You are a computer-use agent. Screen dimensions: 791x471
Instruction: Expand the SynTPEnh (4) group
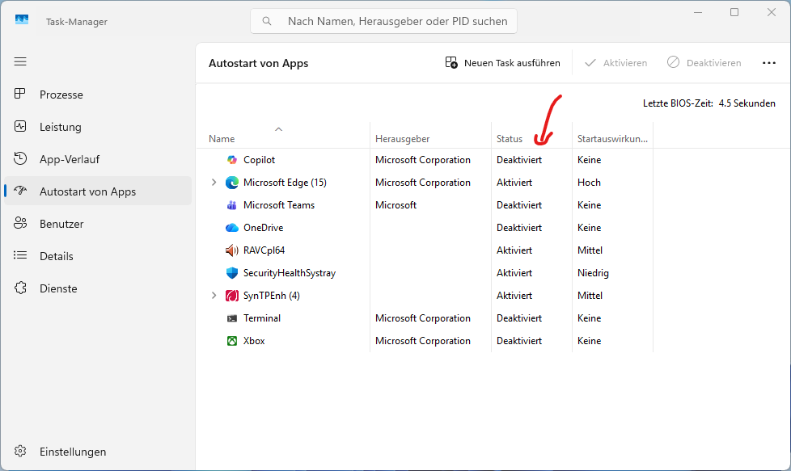(x=214, y=296)
